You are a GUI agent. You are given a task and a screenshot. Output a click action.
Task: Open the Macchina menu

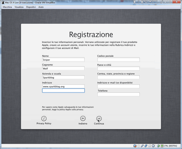tap(7, 7)
